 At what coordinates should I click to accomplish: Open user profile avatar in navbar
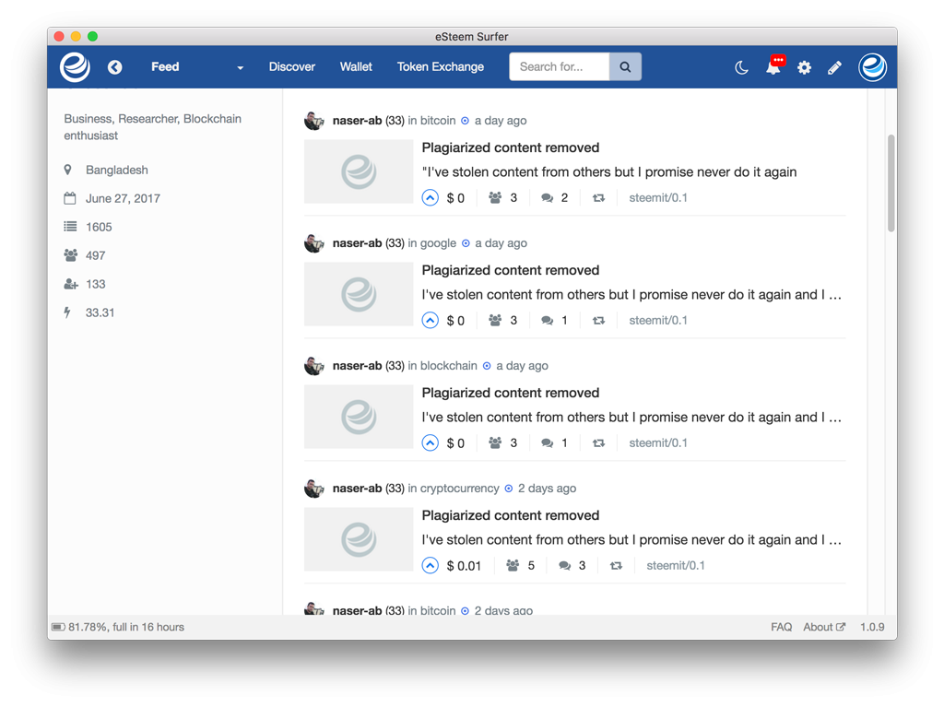point(872,67)
